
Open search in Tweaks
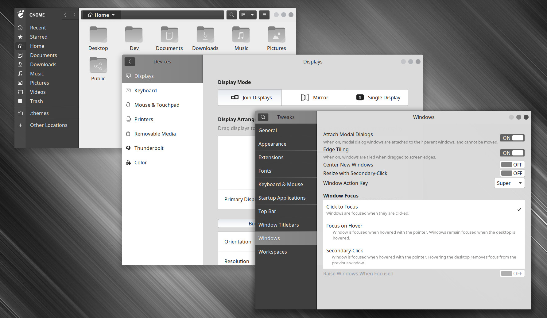tap(263, 117)
